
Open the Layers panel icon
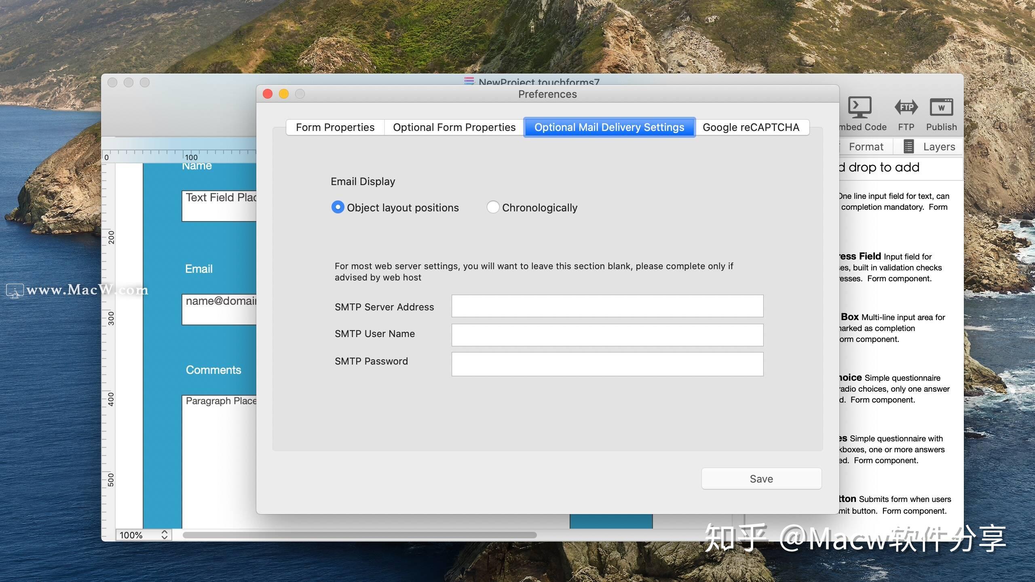(x=908, y=146)
